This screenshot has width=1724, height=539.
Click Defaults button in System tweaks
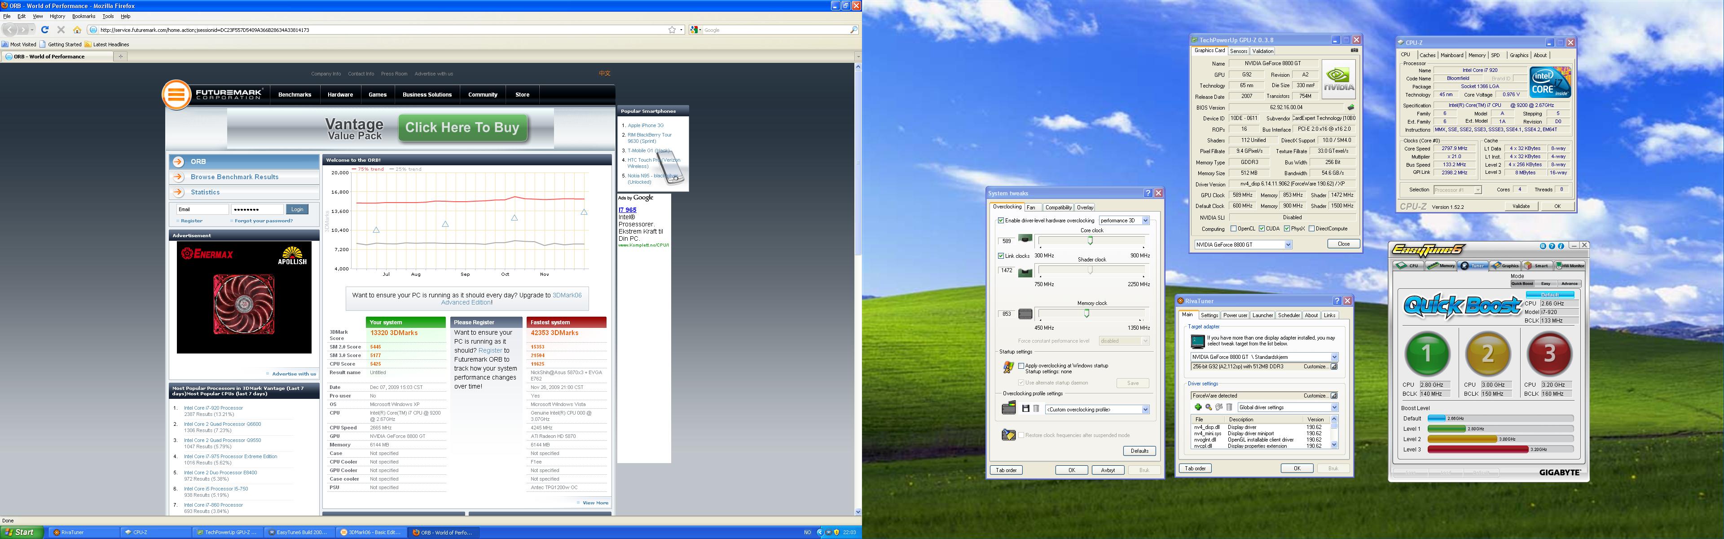(1139, 451)
